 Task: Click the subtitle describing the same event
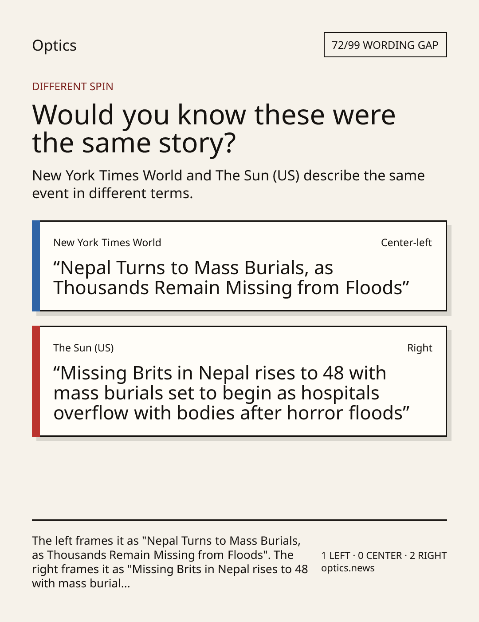(x=228, y=184)
